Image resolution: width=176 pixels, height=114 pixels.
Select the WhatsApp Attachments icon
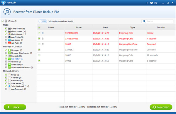pyautogui.click(x=9, y=67)
